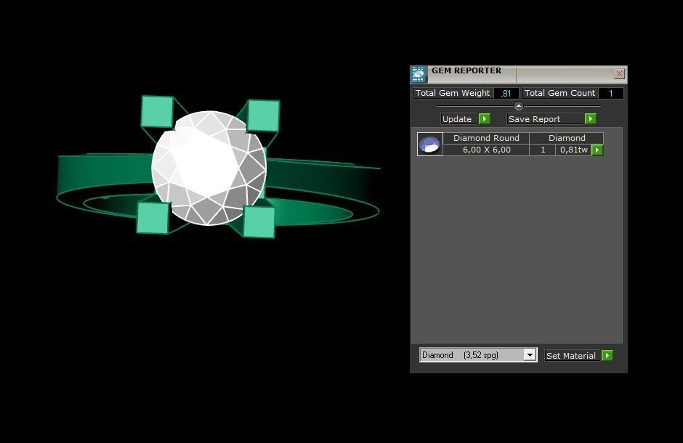
Task: Click the '0,81tw' weight cell
Action: pos(574,150)
